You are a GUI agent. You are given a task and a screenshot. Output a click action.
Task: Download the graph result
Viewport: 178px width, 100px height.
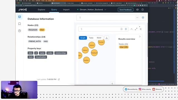[107, 38]
